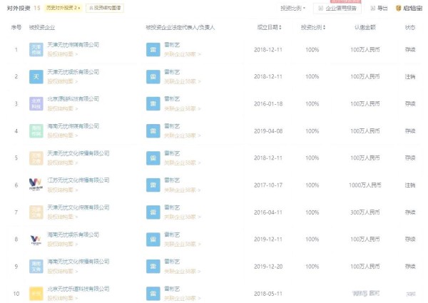Open 关联企业38家 link in row 6
This screenshot has width=428, height=303.
tap(183, 190)
